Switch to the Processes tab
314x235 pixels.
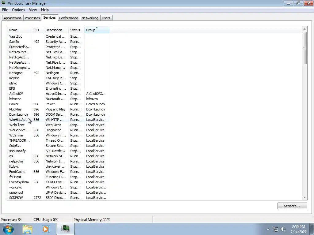pos(32,18)
